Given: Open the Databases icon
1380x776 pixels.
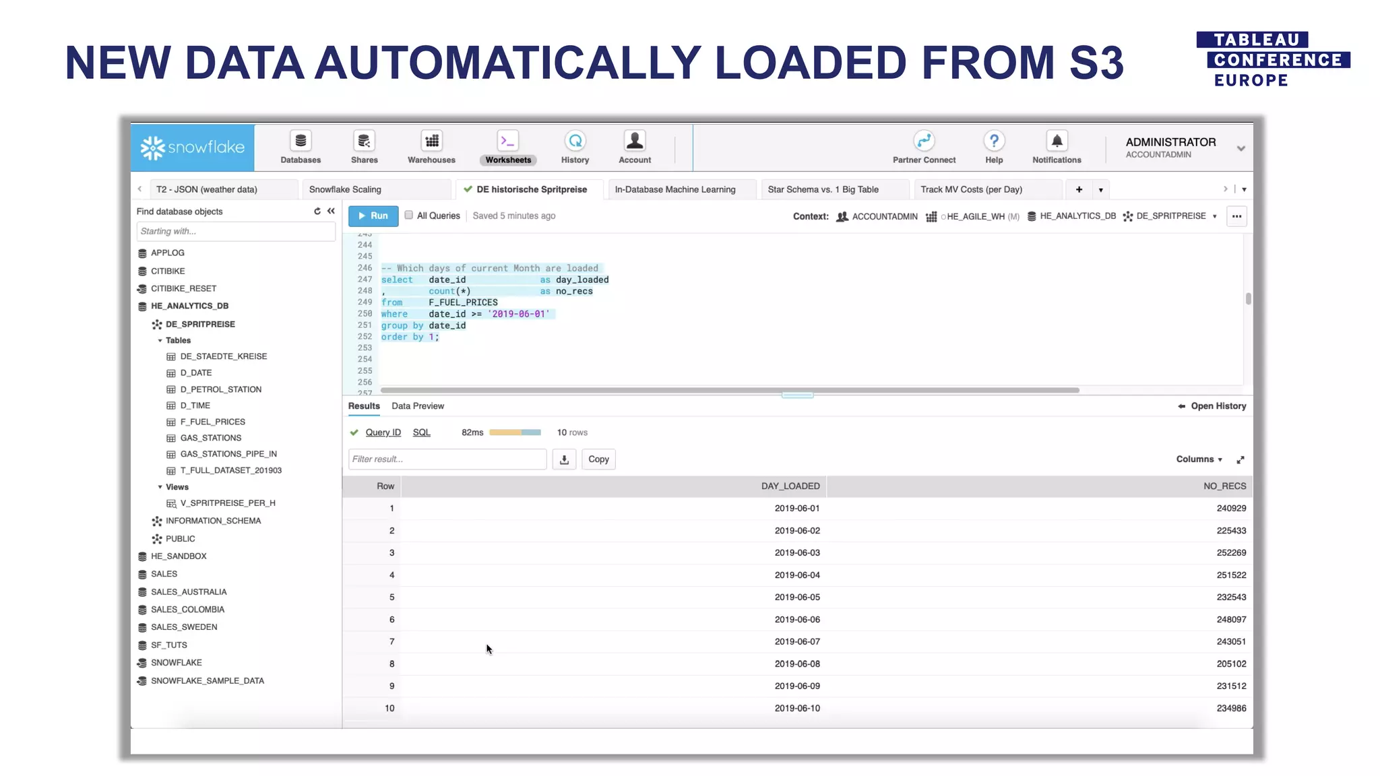Looking at the screenshot, I should click(x=301, y=141).
